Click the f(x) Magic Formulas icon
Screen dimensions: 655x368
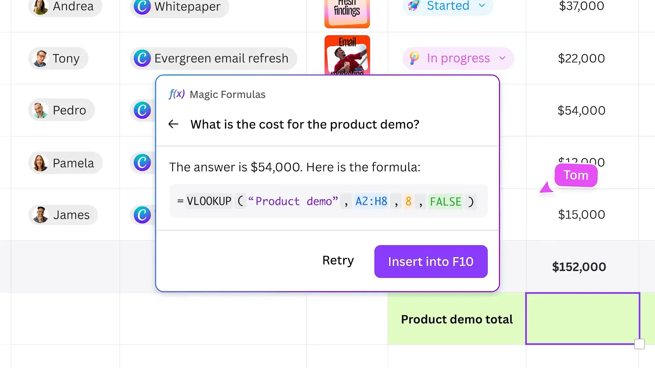(177, 94)
